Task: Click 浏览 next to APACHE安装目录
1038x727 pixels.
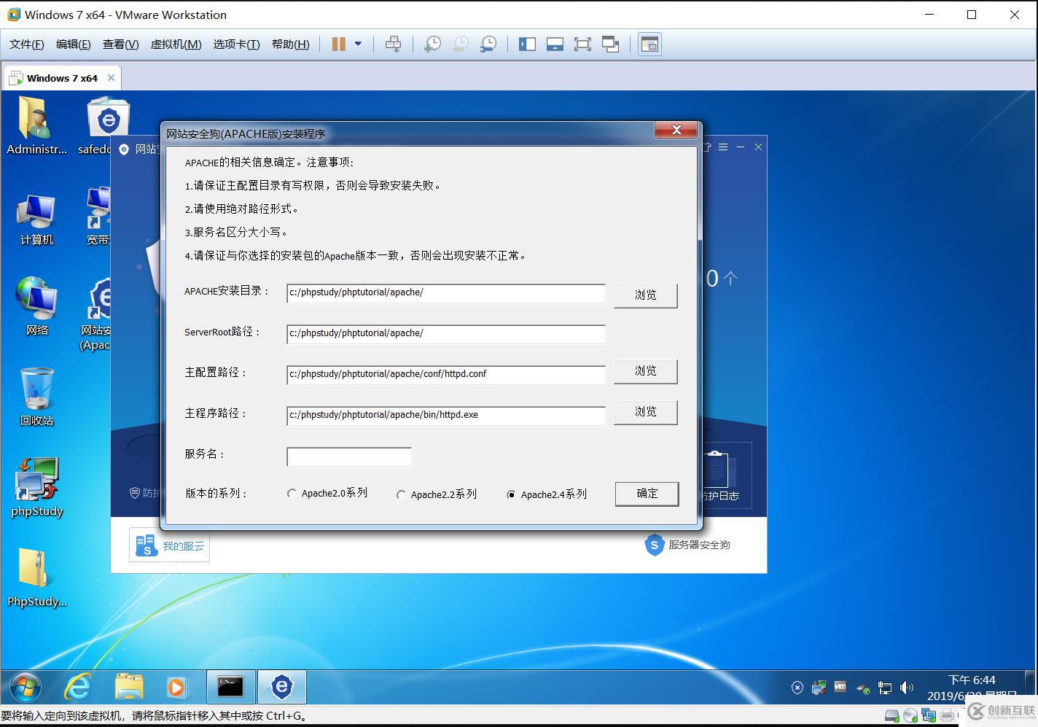Action: tap(646, 295)
